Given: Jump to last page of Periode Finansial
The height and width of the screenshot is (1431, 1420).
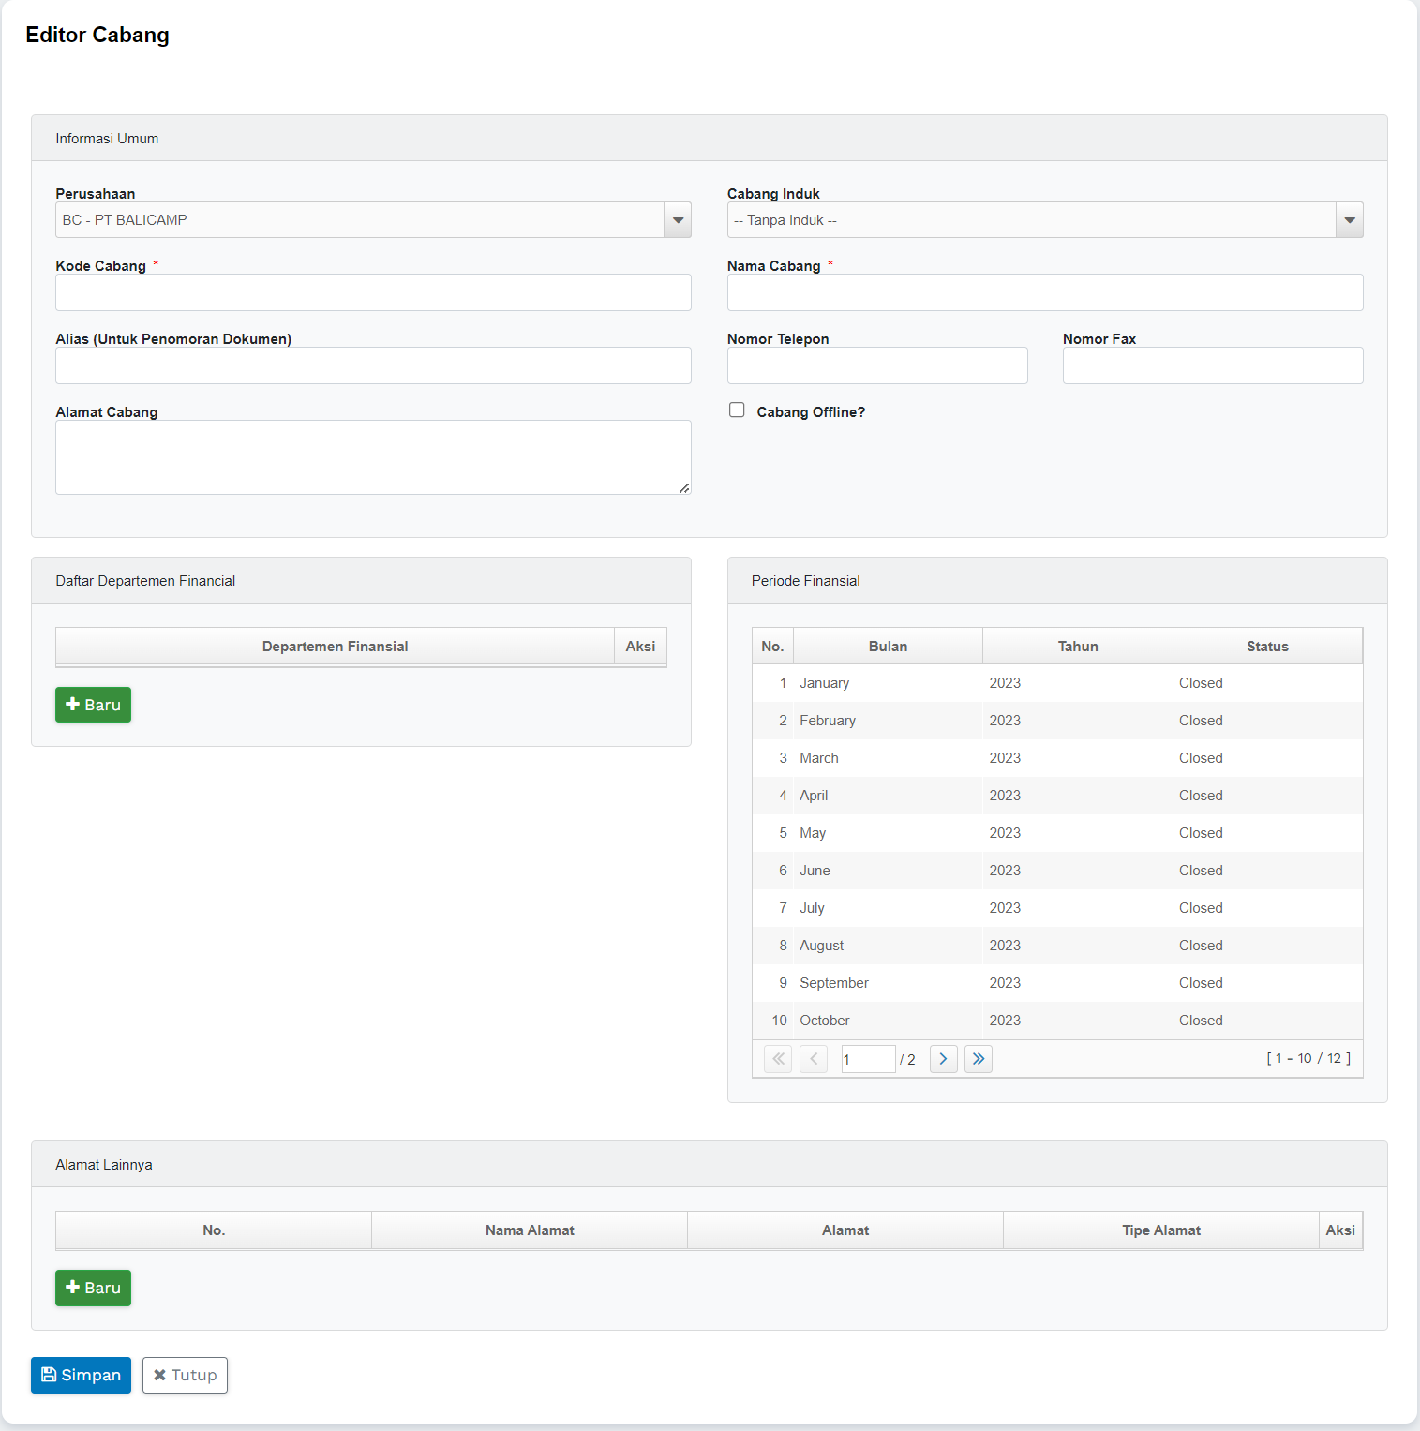Looking at the screenshot, I should [978, 1059].
